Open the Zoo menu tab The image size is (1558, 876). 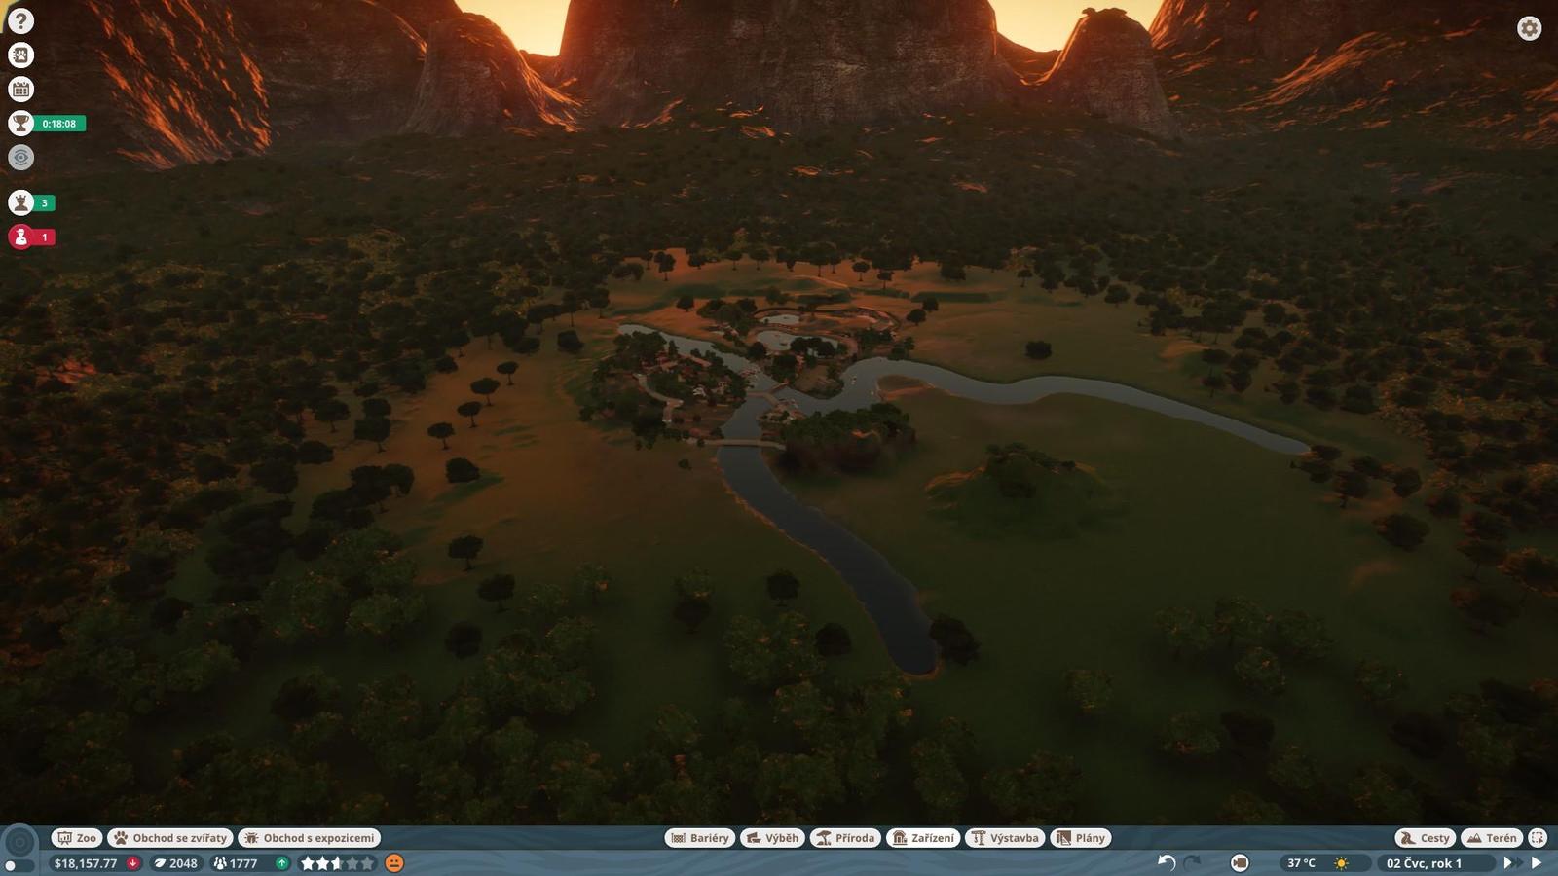pyautogui.click(x=76, y=838)
